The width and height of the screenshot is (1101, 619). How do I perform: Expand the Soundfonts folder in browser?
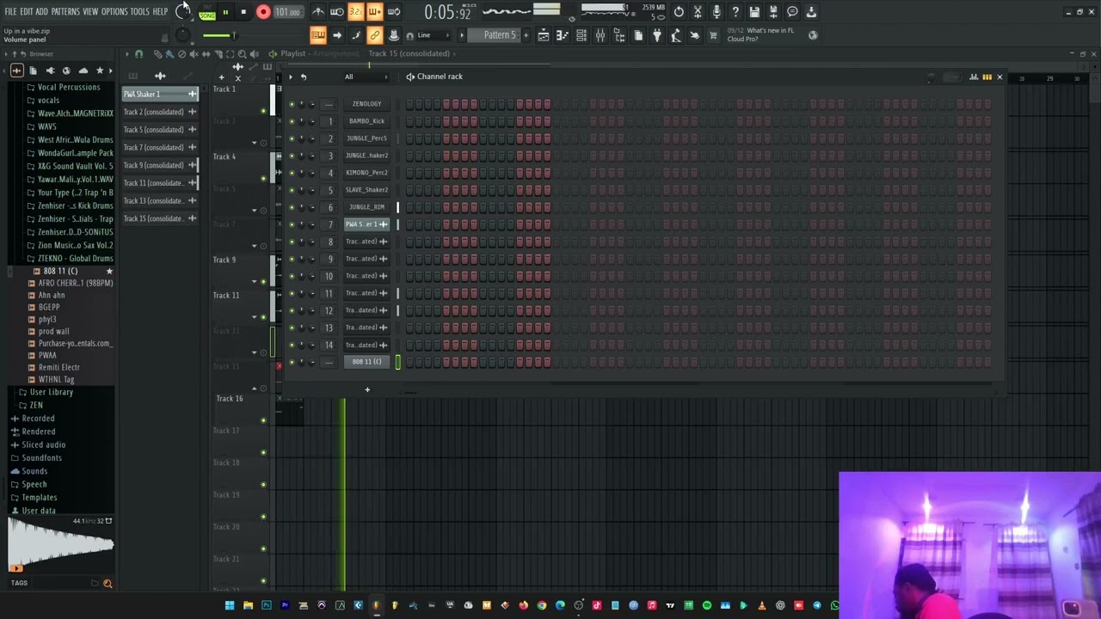[x=41, y=458]
